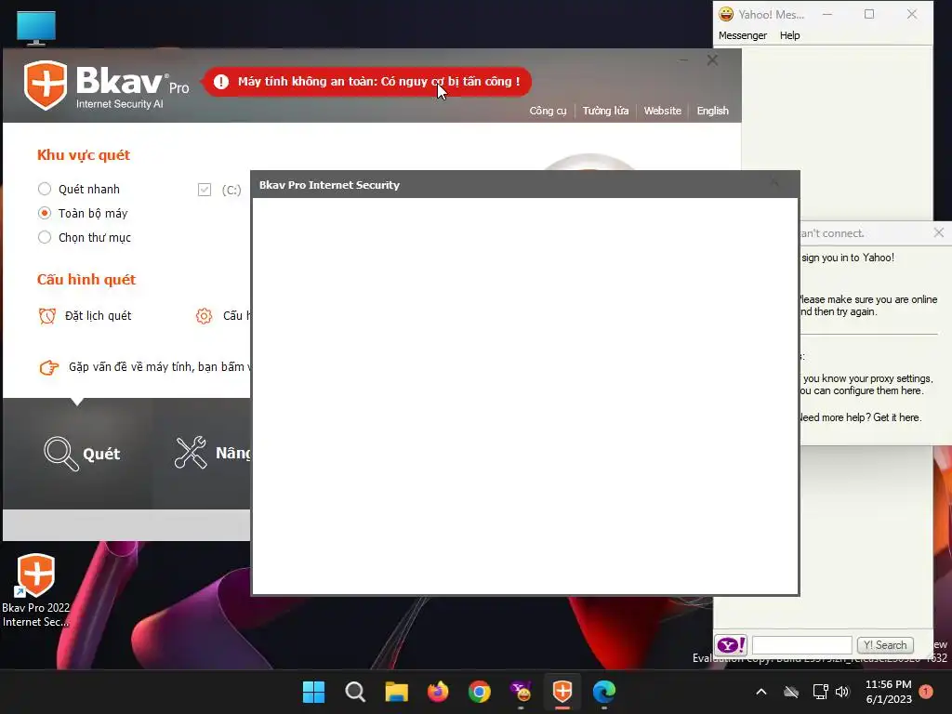
Task: Launch Google Chrome from taskbar
Action: tap(479, 692)
